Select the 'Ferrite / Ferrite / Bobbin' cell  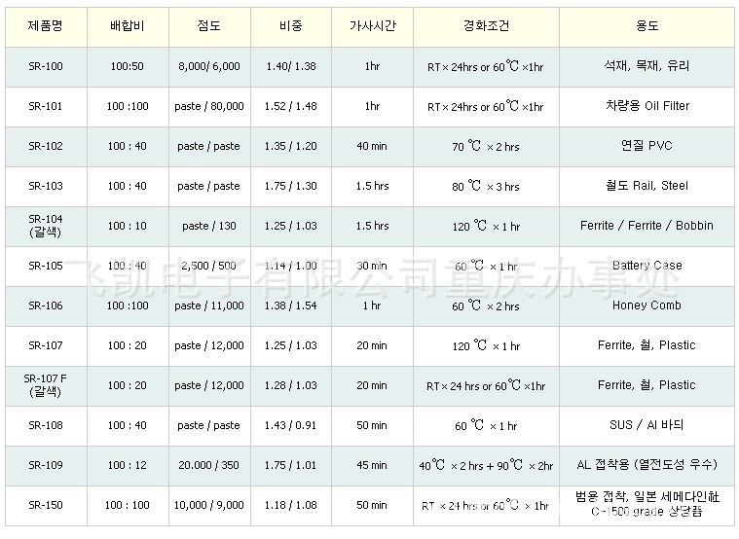[647, 226]
